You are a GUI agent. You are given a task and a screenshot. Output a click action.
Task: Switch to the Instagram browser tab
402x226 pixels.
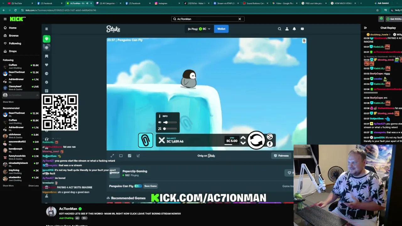click(x=166, y=3)
